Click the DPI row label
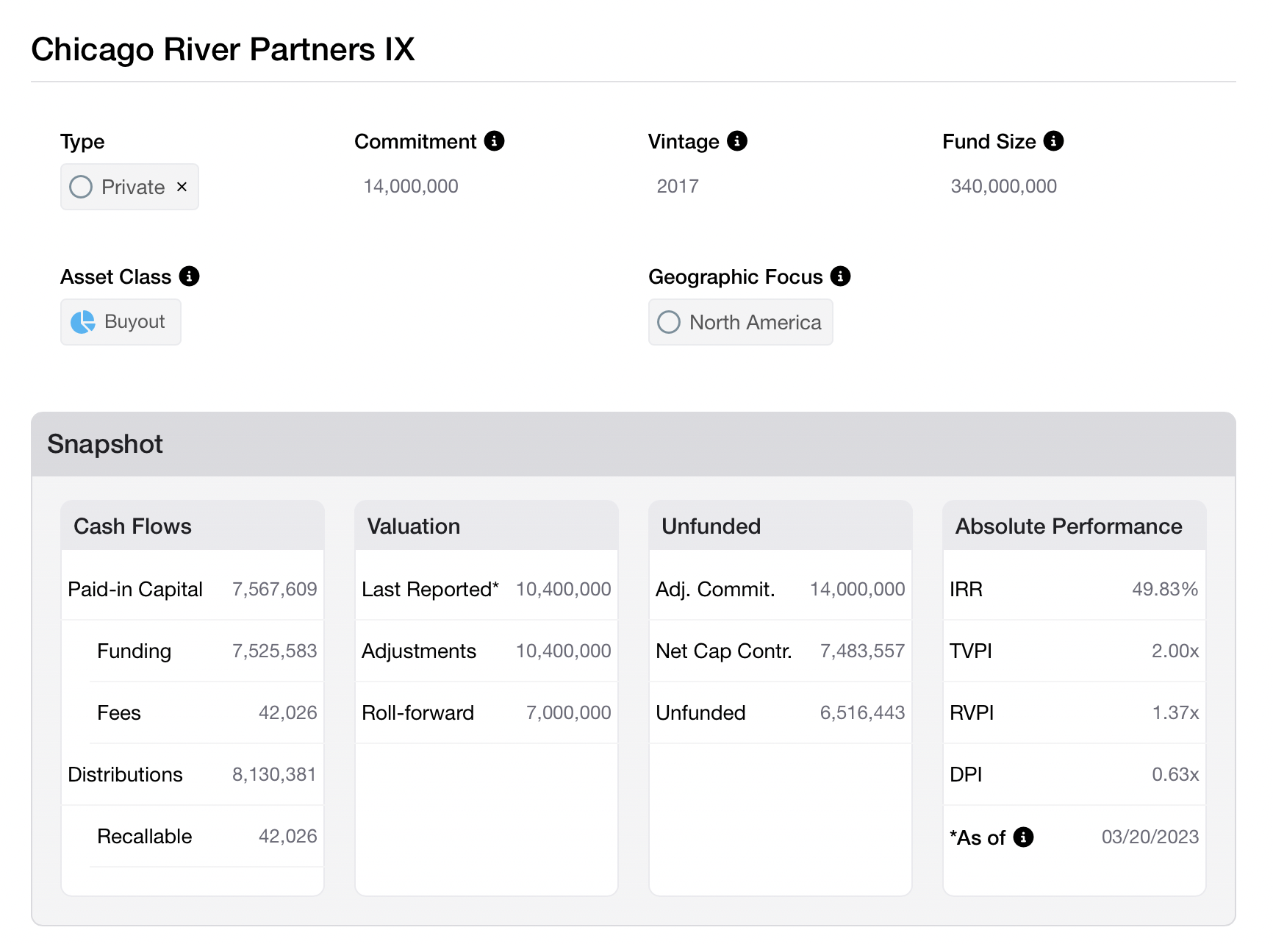This screenshot has height=944, width=1273. (x=966, y=774)
